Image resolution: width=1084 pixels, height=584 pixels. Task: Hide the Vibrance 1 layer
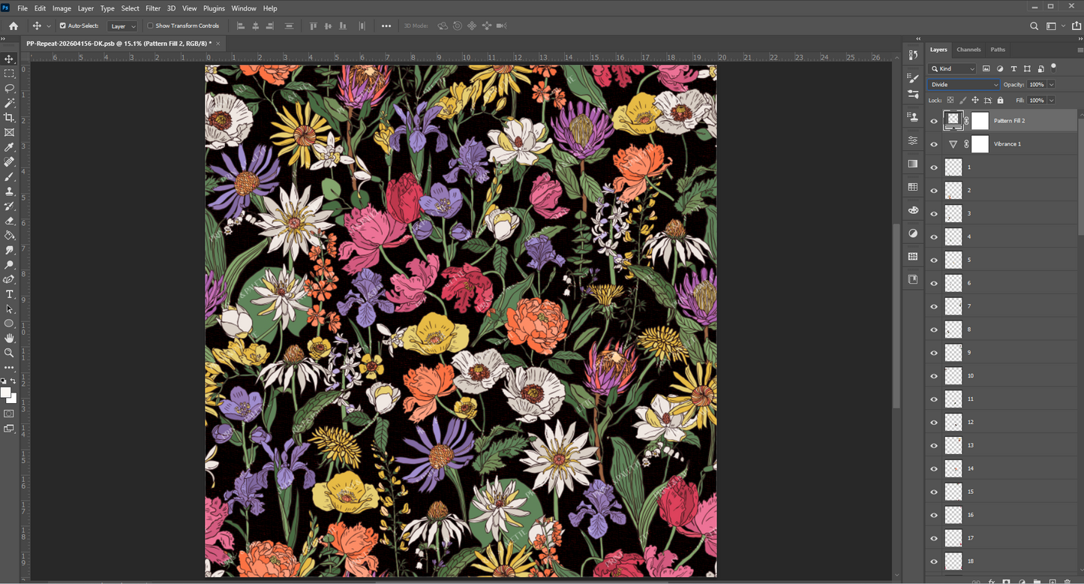pyautogui.click(x=934, y=144)
